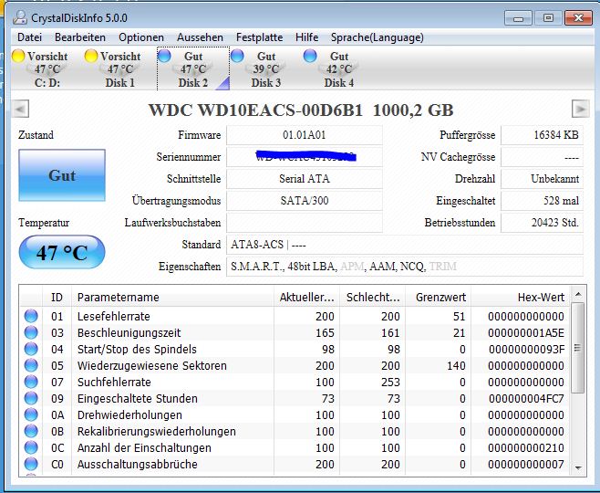Click status dot of Start/Stop des Spindels
Image resolution: width=600 pixels, height=493 pixels.
pos(31,349)
